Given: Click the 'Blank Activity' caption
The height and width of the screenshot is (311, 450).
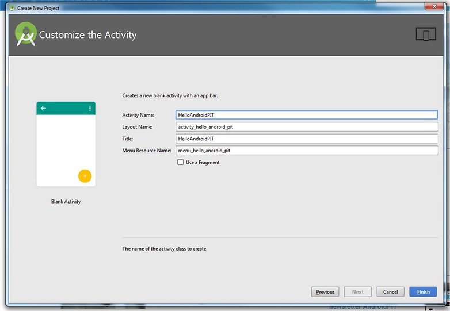Looking at the screenshot, I should point(66,202).
